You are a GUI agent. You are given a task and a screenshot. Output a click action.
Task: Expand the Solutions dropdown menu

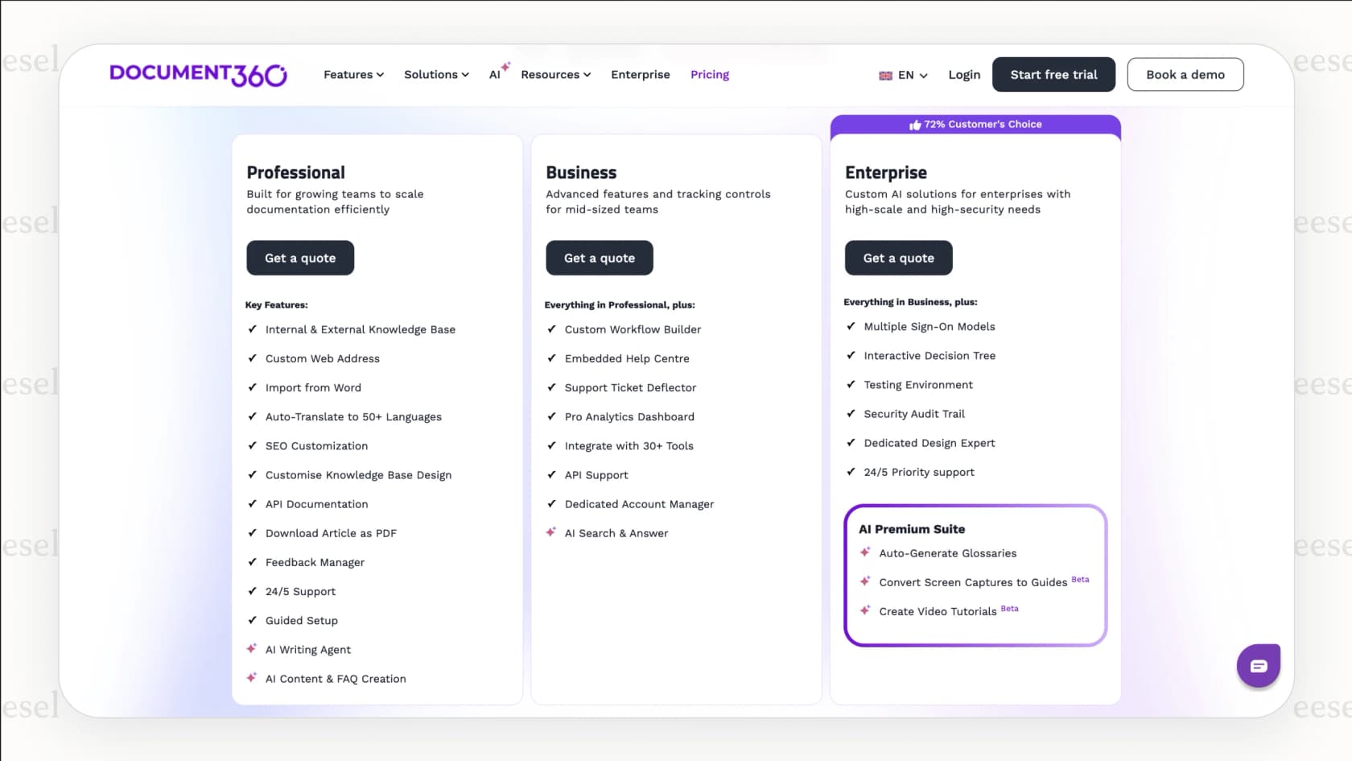(436, 75)
